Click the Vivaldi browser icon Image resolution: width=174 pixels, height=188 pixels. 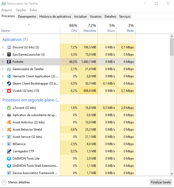coord(9,91)
